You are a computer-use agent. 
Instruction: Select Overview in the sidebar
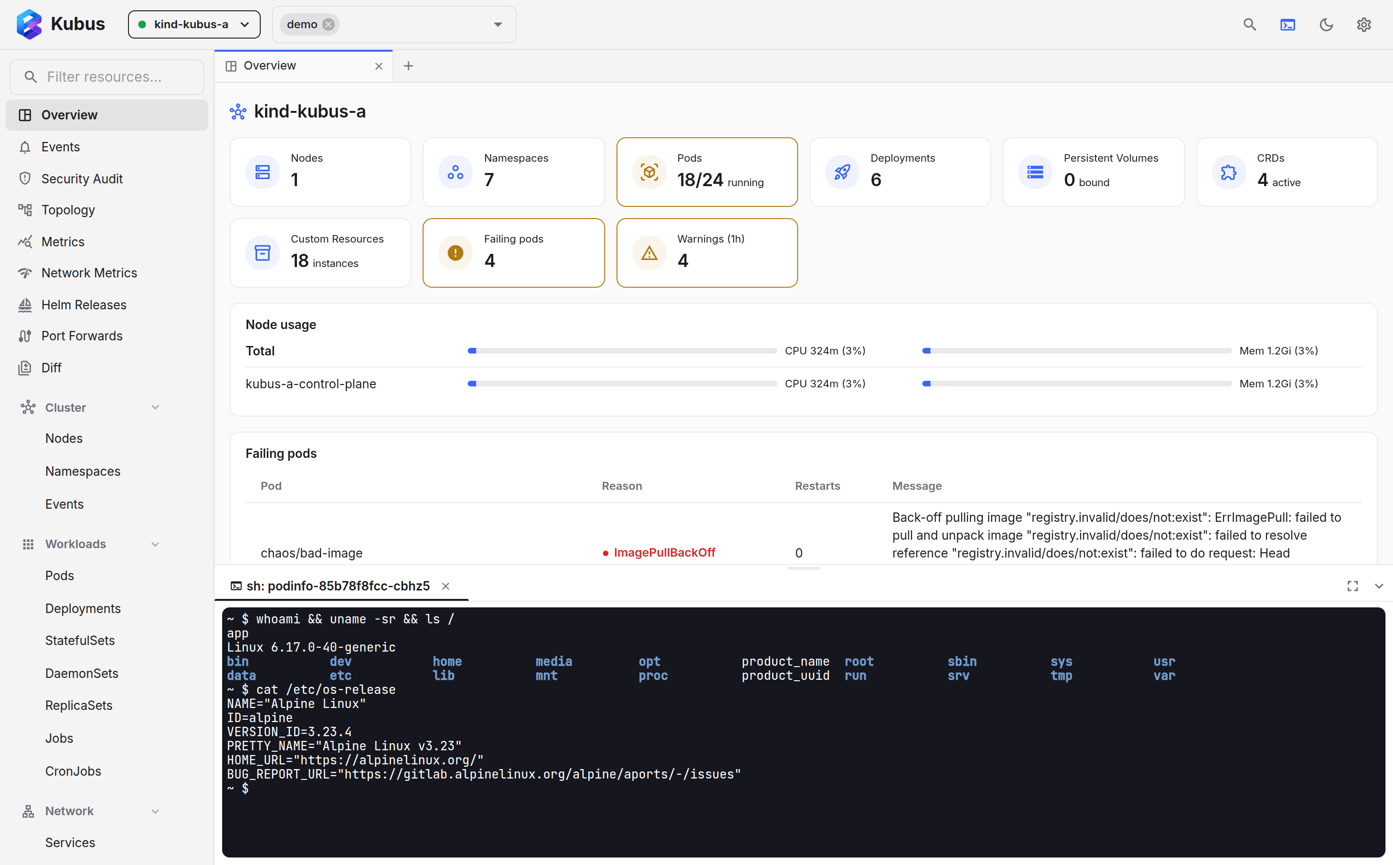[x=107, y=115]
